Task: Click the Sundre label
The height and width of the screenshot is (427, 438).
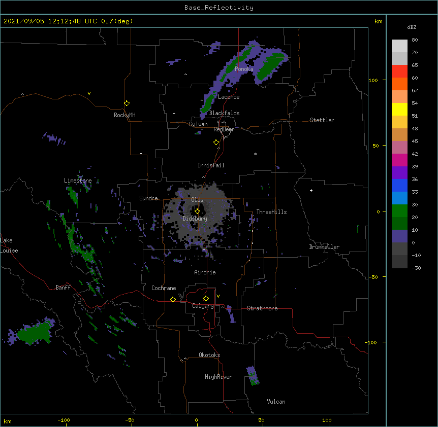Action: (148, 198)
